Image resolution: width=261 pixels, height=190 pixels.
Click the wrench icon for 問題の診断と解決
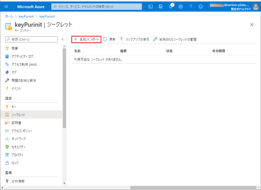pos(7,80)
